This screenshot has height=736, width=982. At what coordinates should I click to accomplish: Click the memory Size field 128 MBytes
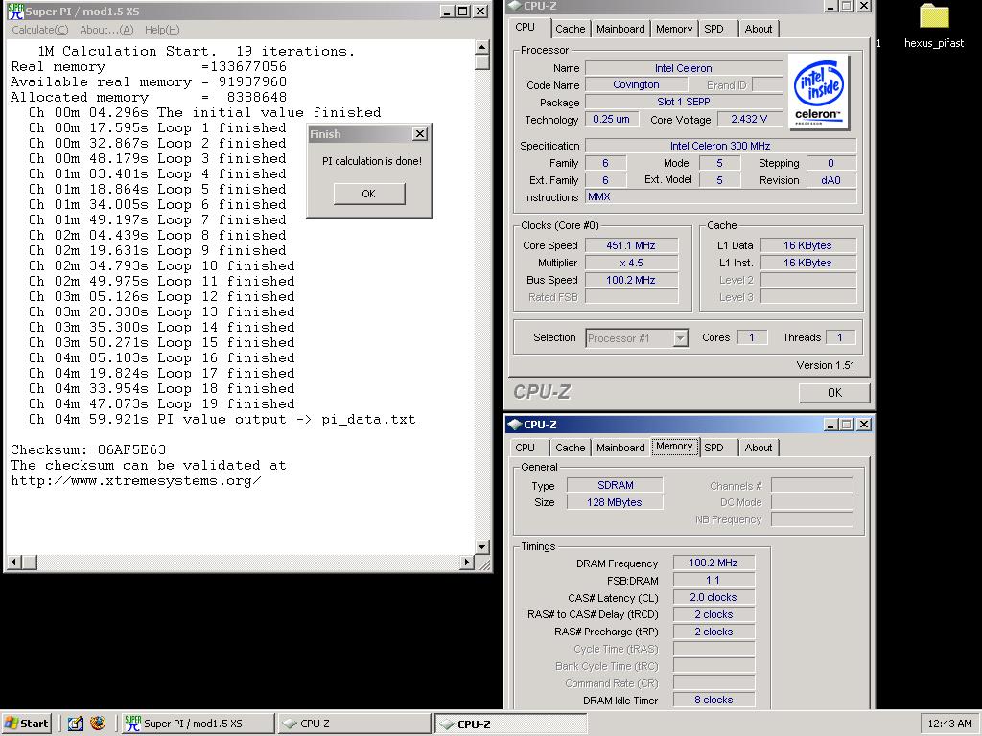(x=615, y=502)
